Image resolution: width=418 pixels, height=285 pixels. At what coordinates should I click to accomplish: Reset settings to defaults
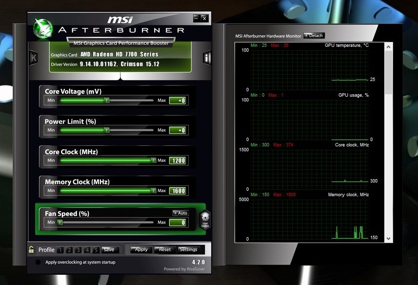(164, 249)
